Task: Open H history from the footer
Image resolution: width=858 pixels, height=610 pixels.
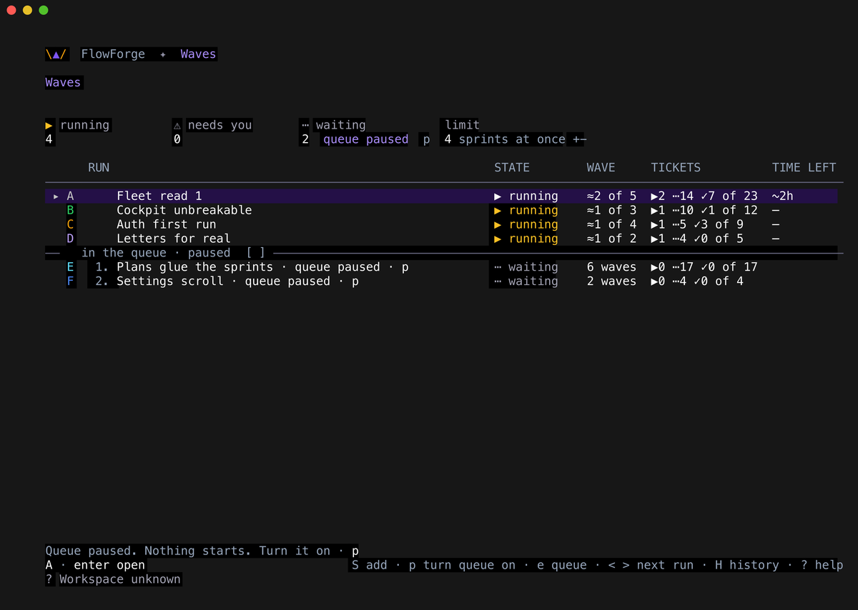Action: pos(747,565)
